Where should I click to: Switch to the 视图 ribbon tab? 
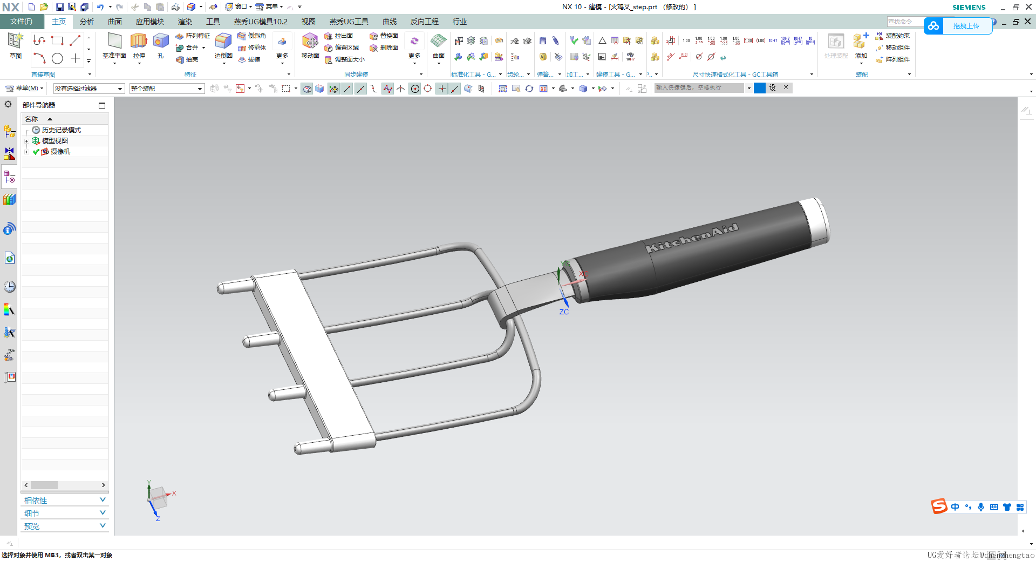point(309,22)
